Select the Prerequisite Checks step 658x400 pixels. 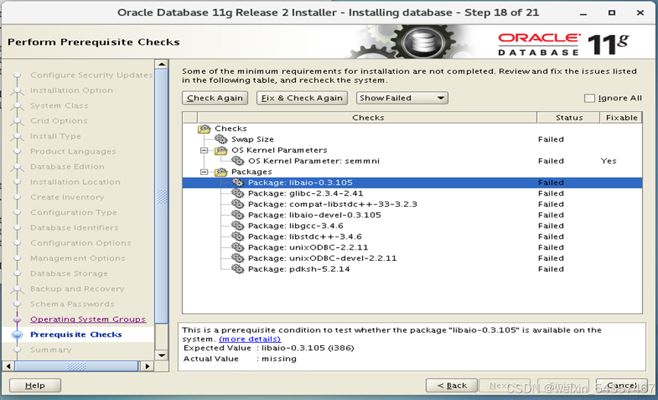(75, 335)
